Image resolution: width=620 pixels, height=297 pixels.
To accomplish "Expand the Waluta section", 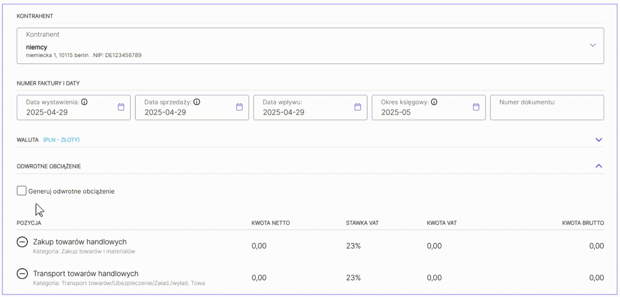I will (599, 140).
